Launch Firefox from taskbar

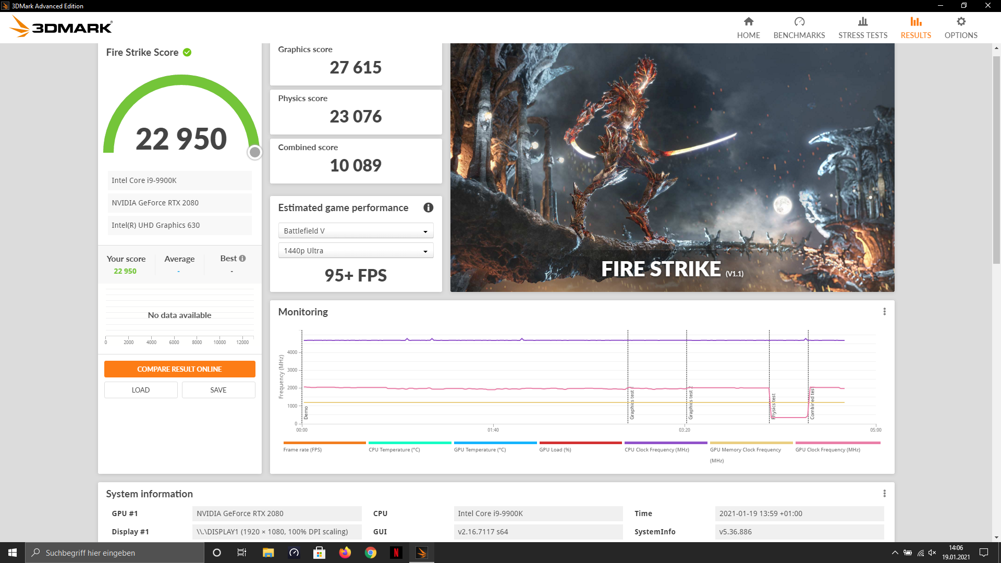[x=345, y=553]
